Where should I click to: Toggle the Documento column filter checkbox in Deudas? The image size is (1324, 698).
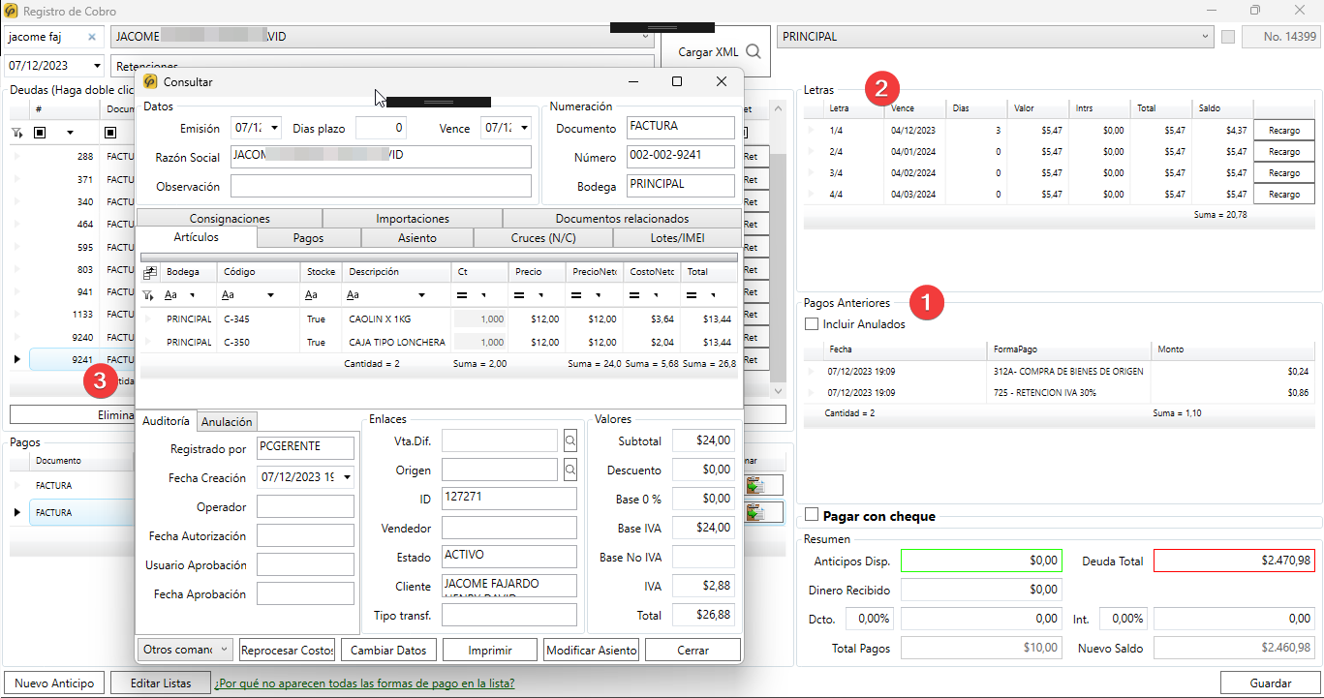point(111,132)
